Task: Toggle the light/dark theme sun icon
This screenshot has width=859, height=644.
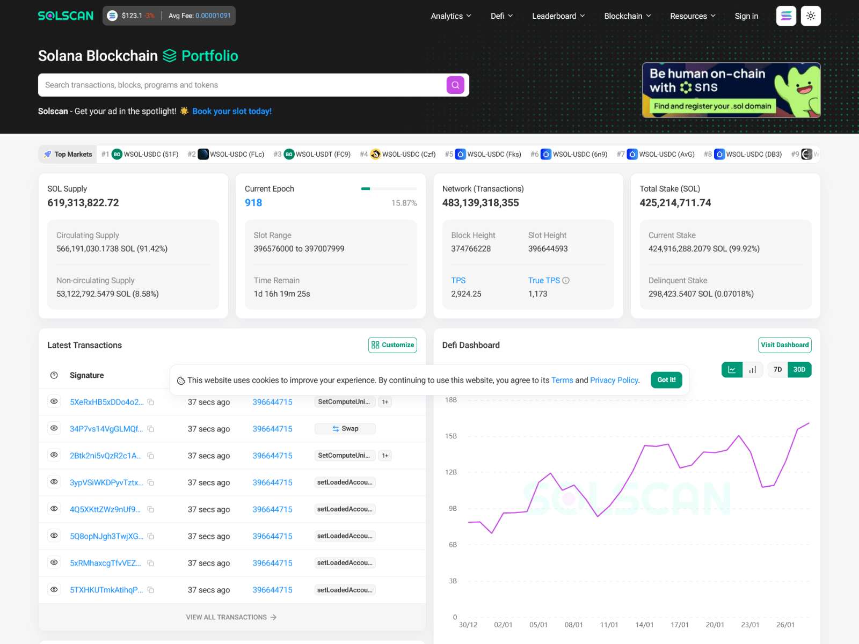Action: tap(811, 16)
